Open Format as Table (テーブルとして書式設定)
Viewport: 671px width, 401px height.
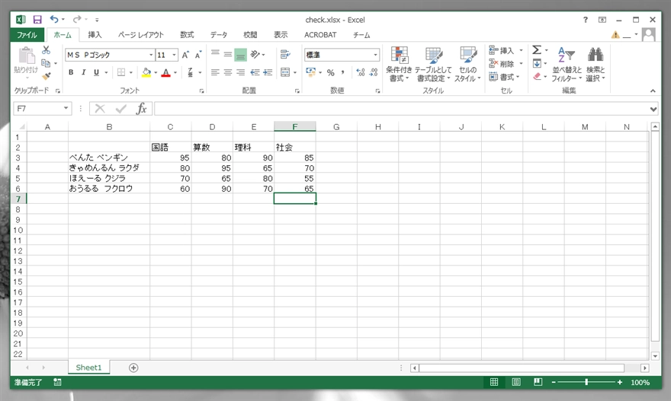point(432,64)
